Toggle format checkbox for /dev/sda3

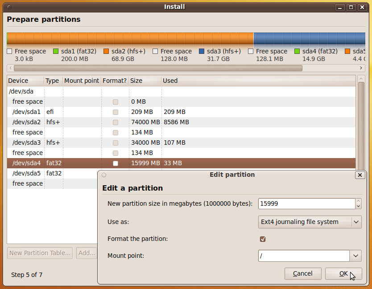point(116,143)
